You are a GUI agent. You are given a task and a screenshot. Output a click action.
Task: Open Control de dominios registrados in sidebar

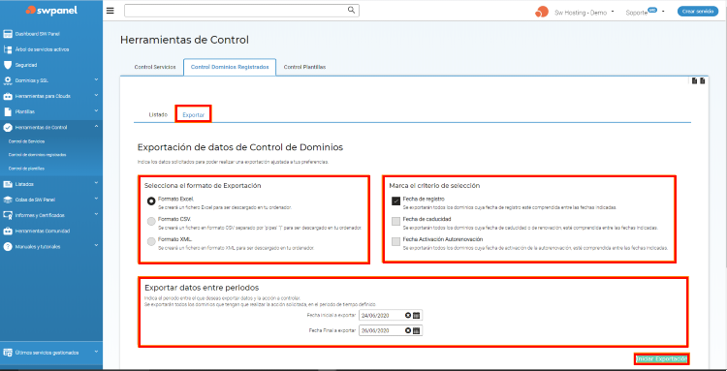pyautogui.click(x=37, y=155)
